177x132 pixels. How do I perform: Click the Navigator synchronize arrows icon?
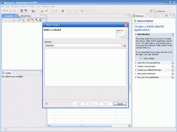tap(29, 20)
